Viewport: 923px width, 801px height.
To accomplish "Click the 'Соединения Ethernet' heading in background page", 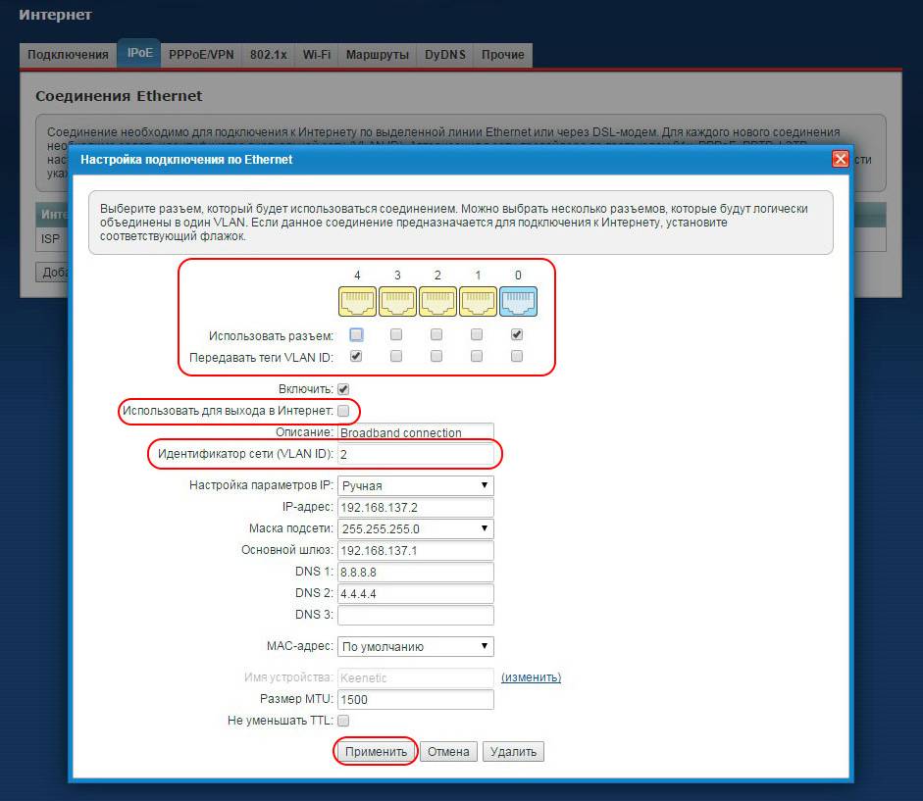I will pos(119,96).
